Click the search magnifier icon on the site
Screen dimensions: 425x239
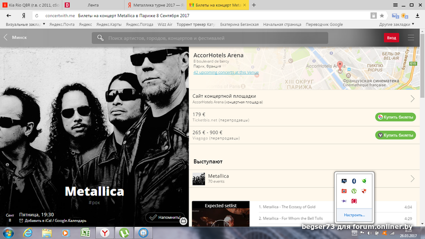100,38
